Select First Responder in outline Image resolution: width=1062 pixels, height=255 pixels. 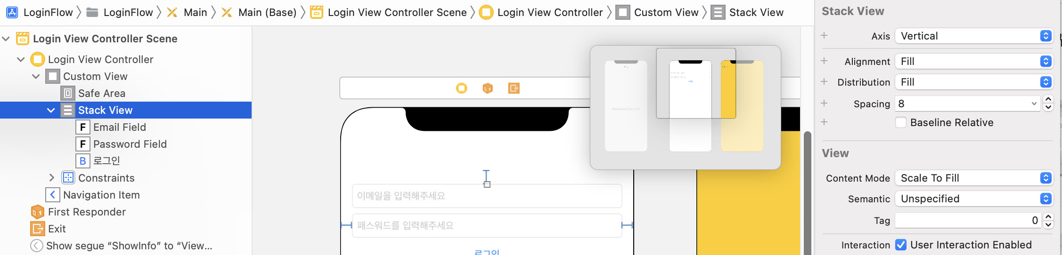(x=87, y=212)
